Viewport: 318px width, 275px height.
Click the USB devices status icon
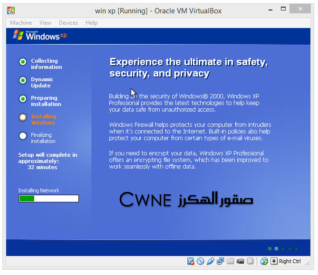click(x=210, y=261)
